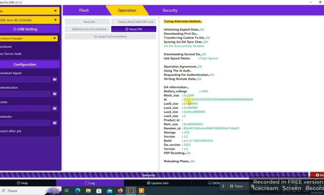Click the Scatter file browse icon
Image resolution: width=324 pixels, height=195 pixels.
coord(55,108)
